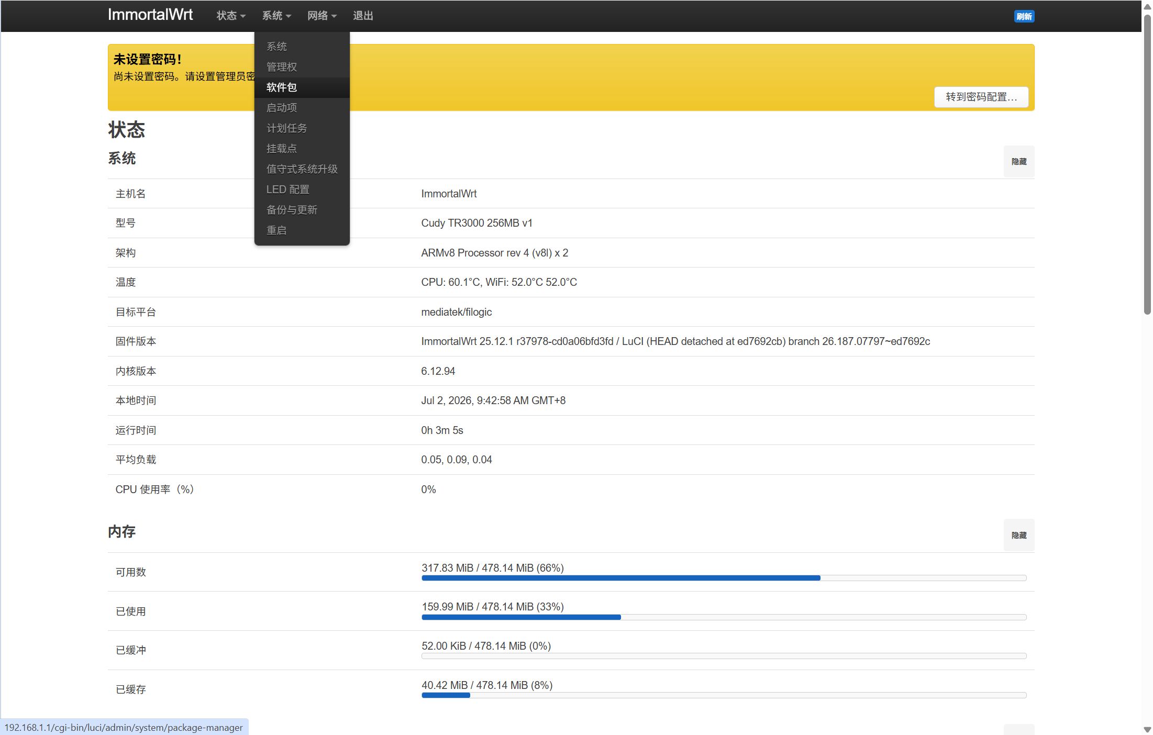Viewport: 1153px width, 735px height.
Task: Click the vertical scrollbar thumb
Action: coord(1147,164)
